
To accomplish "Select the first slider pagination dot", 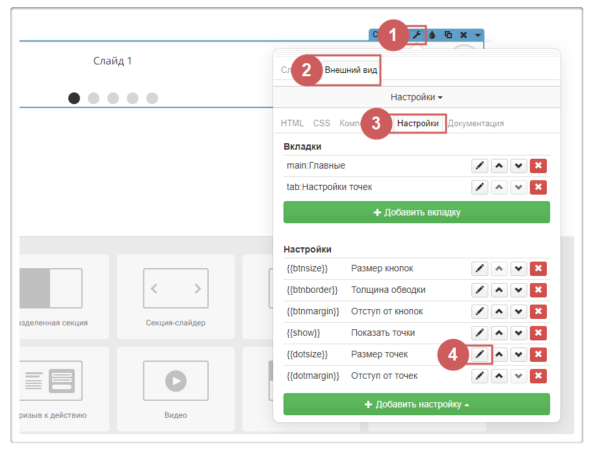I will tap(74, 98).
